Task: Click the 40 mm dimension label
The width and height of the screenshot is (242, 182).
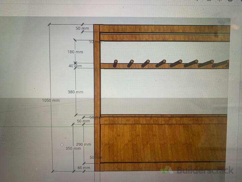Action: click(x=75, y=66)
